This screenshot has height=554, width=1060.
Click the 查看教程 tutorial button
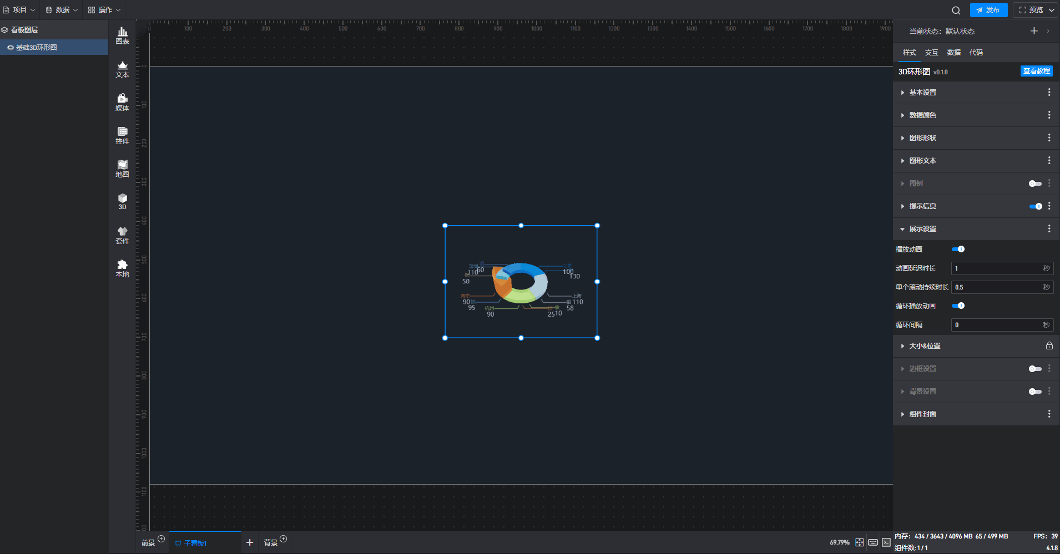(1036, 71)
